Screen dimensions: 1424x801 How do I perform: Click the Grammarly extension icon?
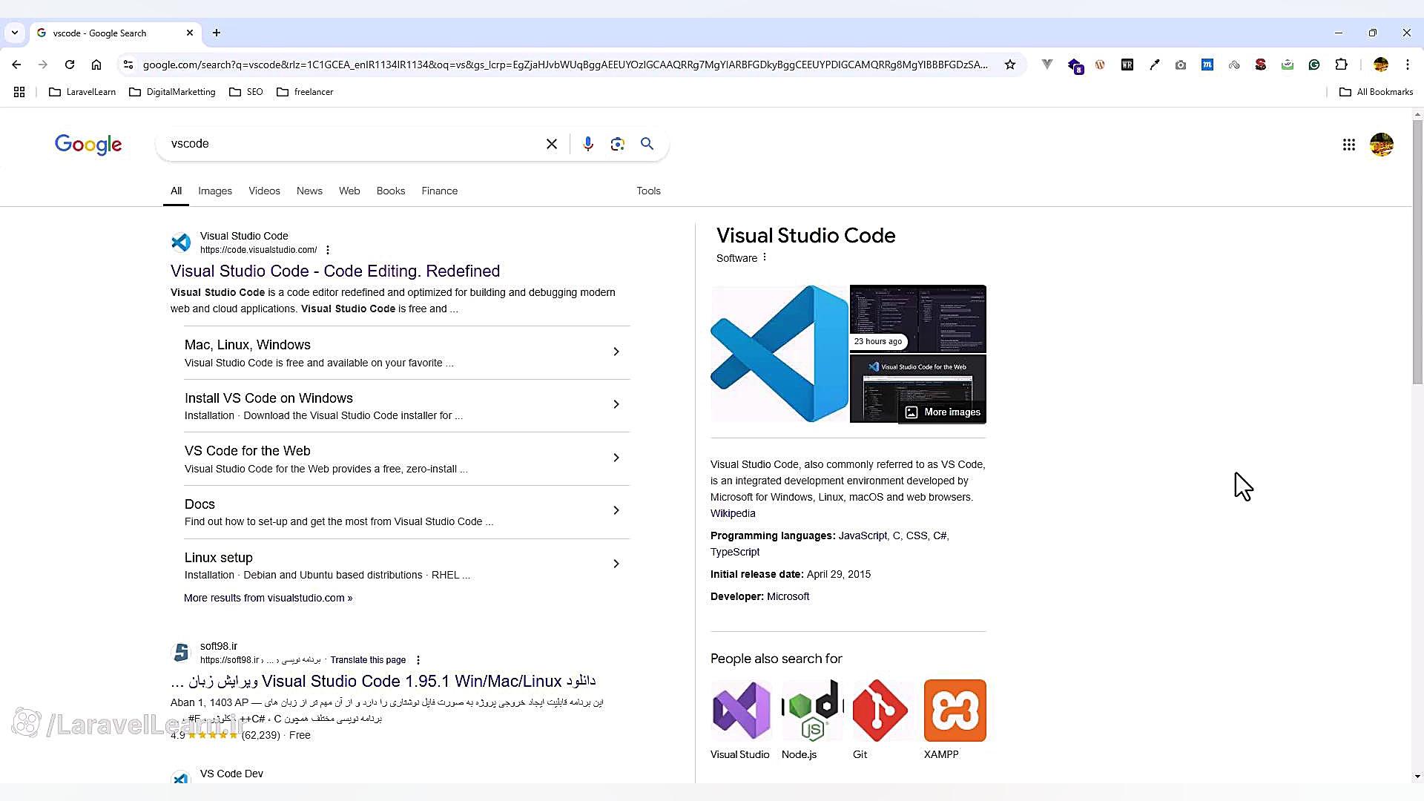click(x=1314, y=65)
